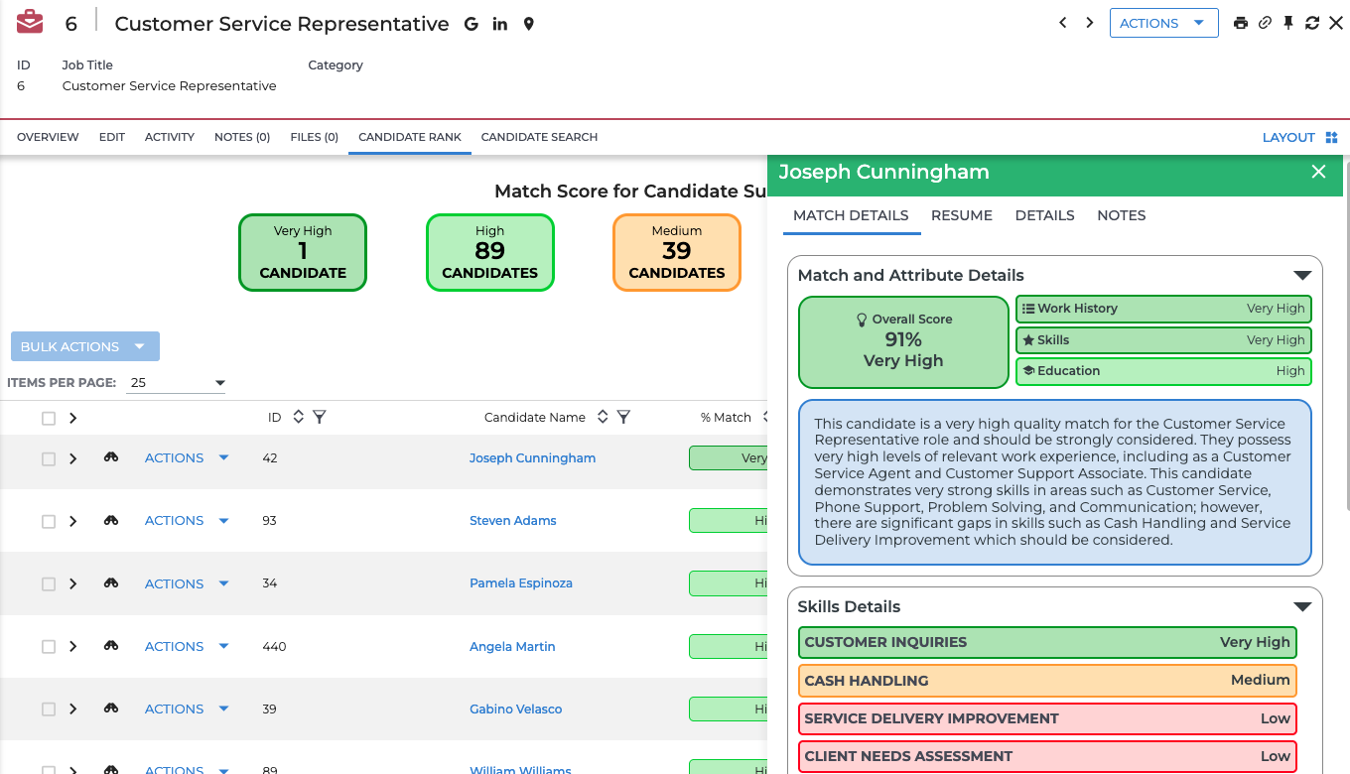
Task: Click the map location pin icon
Action: tap(529, 24)
